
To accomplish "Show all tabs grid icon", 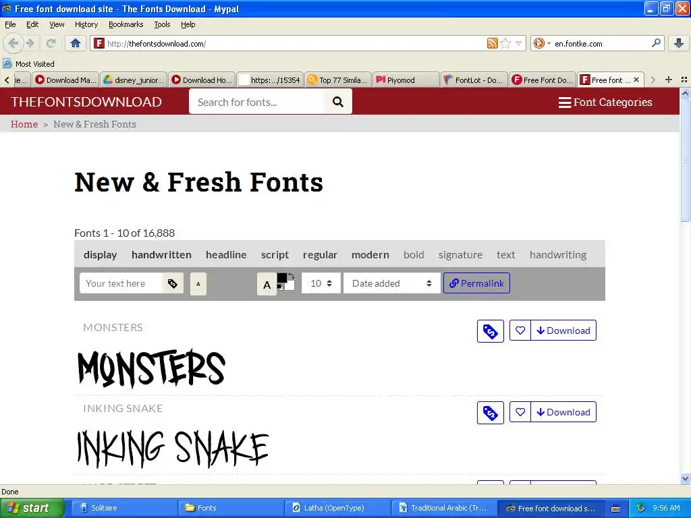I will [684, 80].
